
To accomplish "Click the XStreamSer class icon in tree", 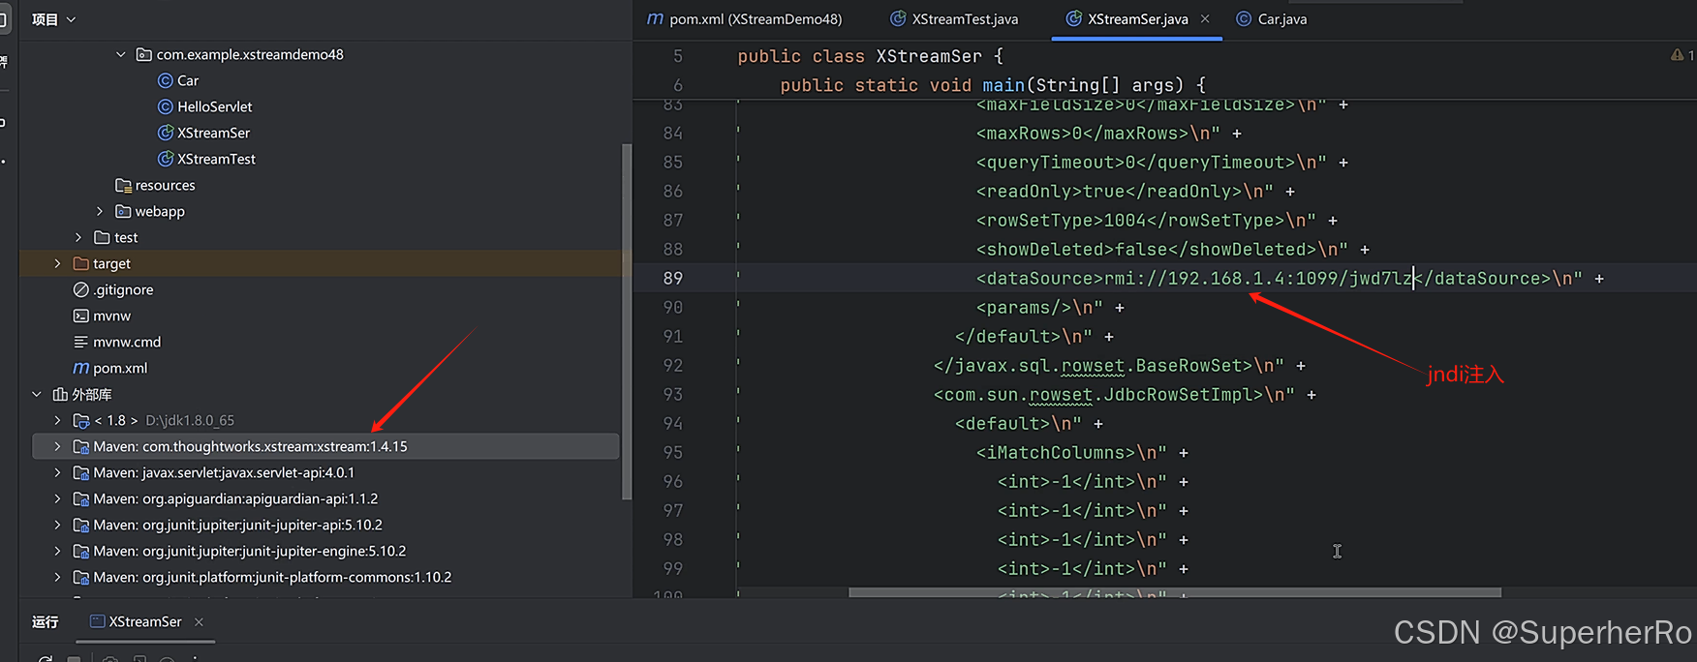I will click(166, 133).
